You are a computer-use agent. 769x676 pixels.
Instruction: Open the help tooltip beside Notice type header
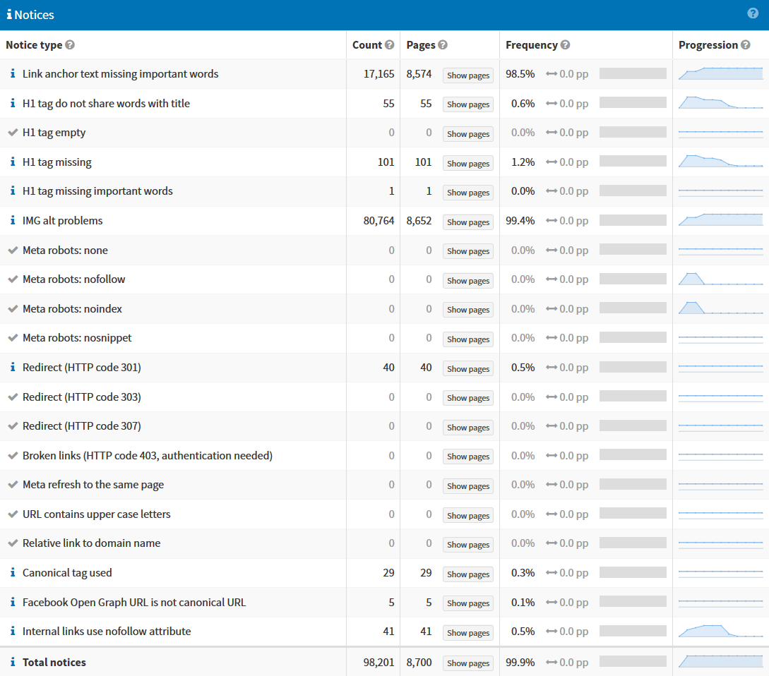69,44
